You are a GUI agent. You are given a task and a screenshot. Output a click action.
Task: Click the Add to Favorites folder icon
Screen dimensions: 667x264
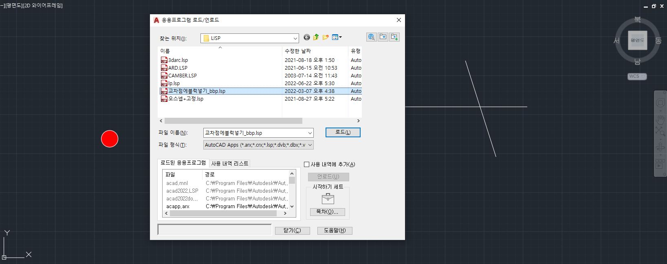point(394,37)
